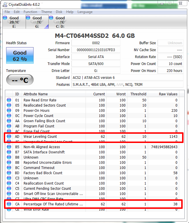The height and width of the screenshot is (223, 189).
Task: Open the Theme menu
Action: click(47, 12)
